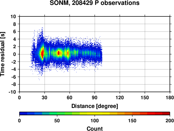This screenshot has height=131, width=174.
Task: Click the x-axis tick label 180
Action: tap(170, 97)
